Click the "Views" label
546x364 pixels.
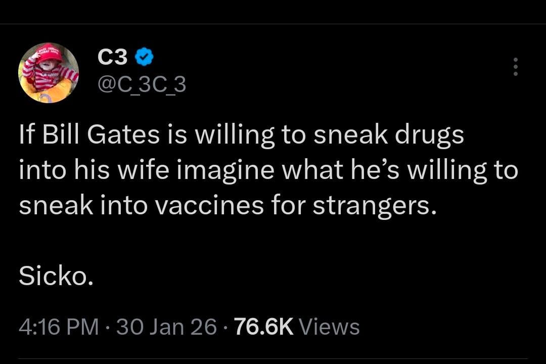(330, 327)
